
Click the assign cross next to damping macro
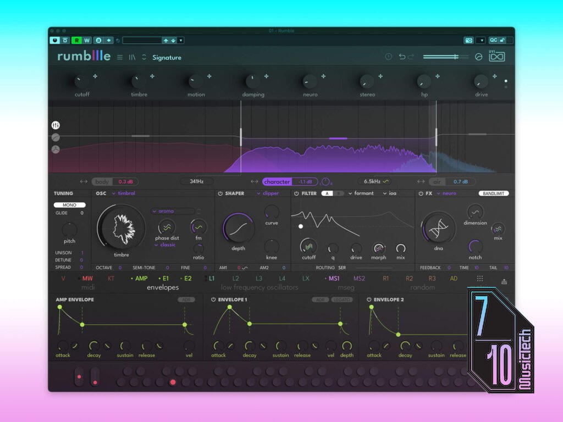click(x=267, y=76)
